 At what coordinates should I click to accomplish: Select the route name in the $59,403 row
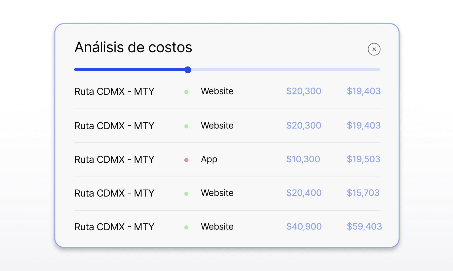(x=114, y=227)
